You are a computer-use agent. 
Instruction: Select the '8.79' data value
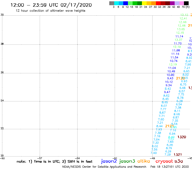coord(169,148)
